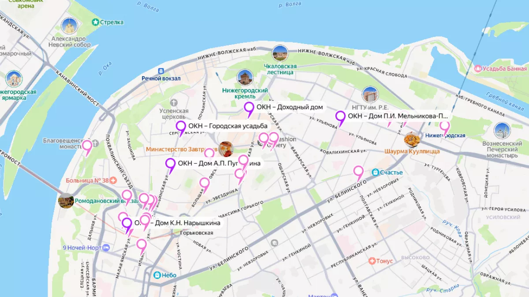Open the Шаурма Куулпицца food marker

click(412, 139)
